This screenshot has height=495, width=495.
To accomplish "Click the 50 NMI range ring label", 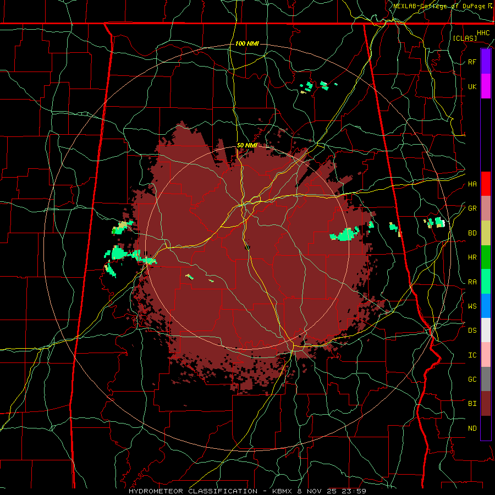I will [247, 146].
